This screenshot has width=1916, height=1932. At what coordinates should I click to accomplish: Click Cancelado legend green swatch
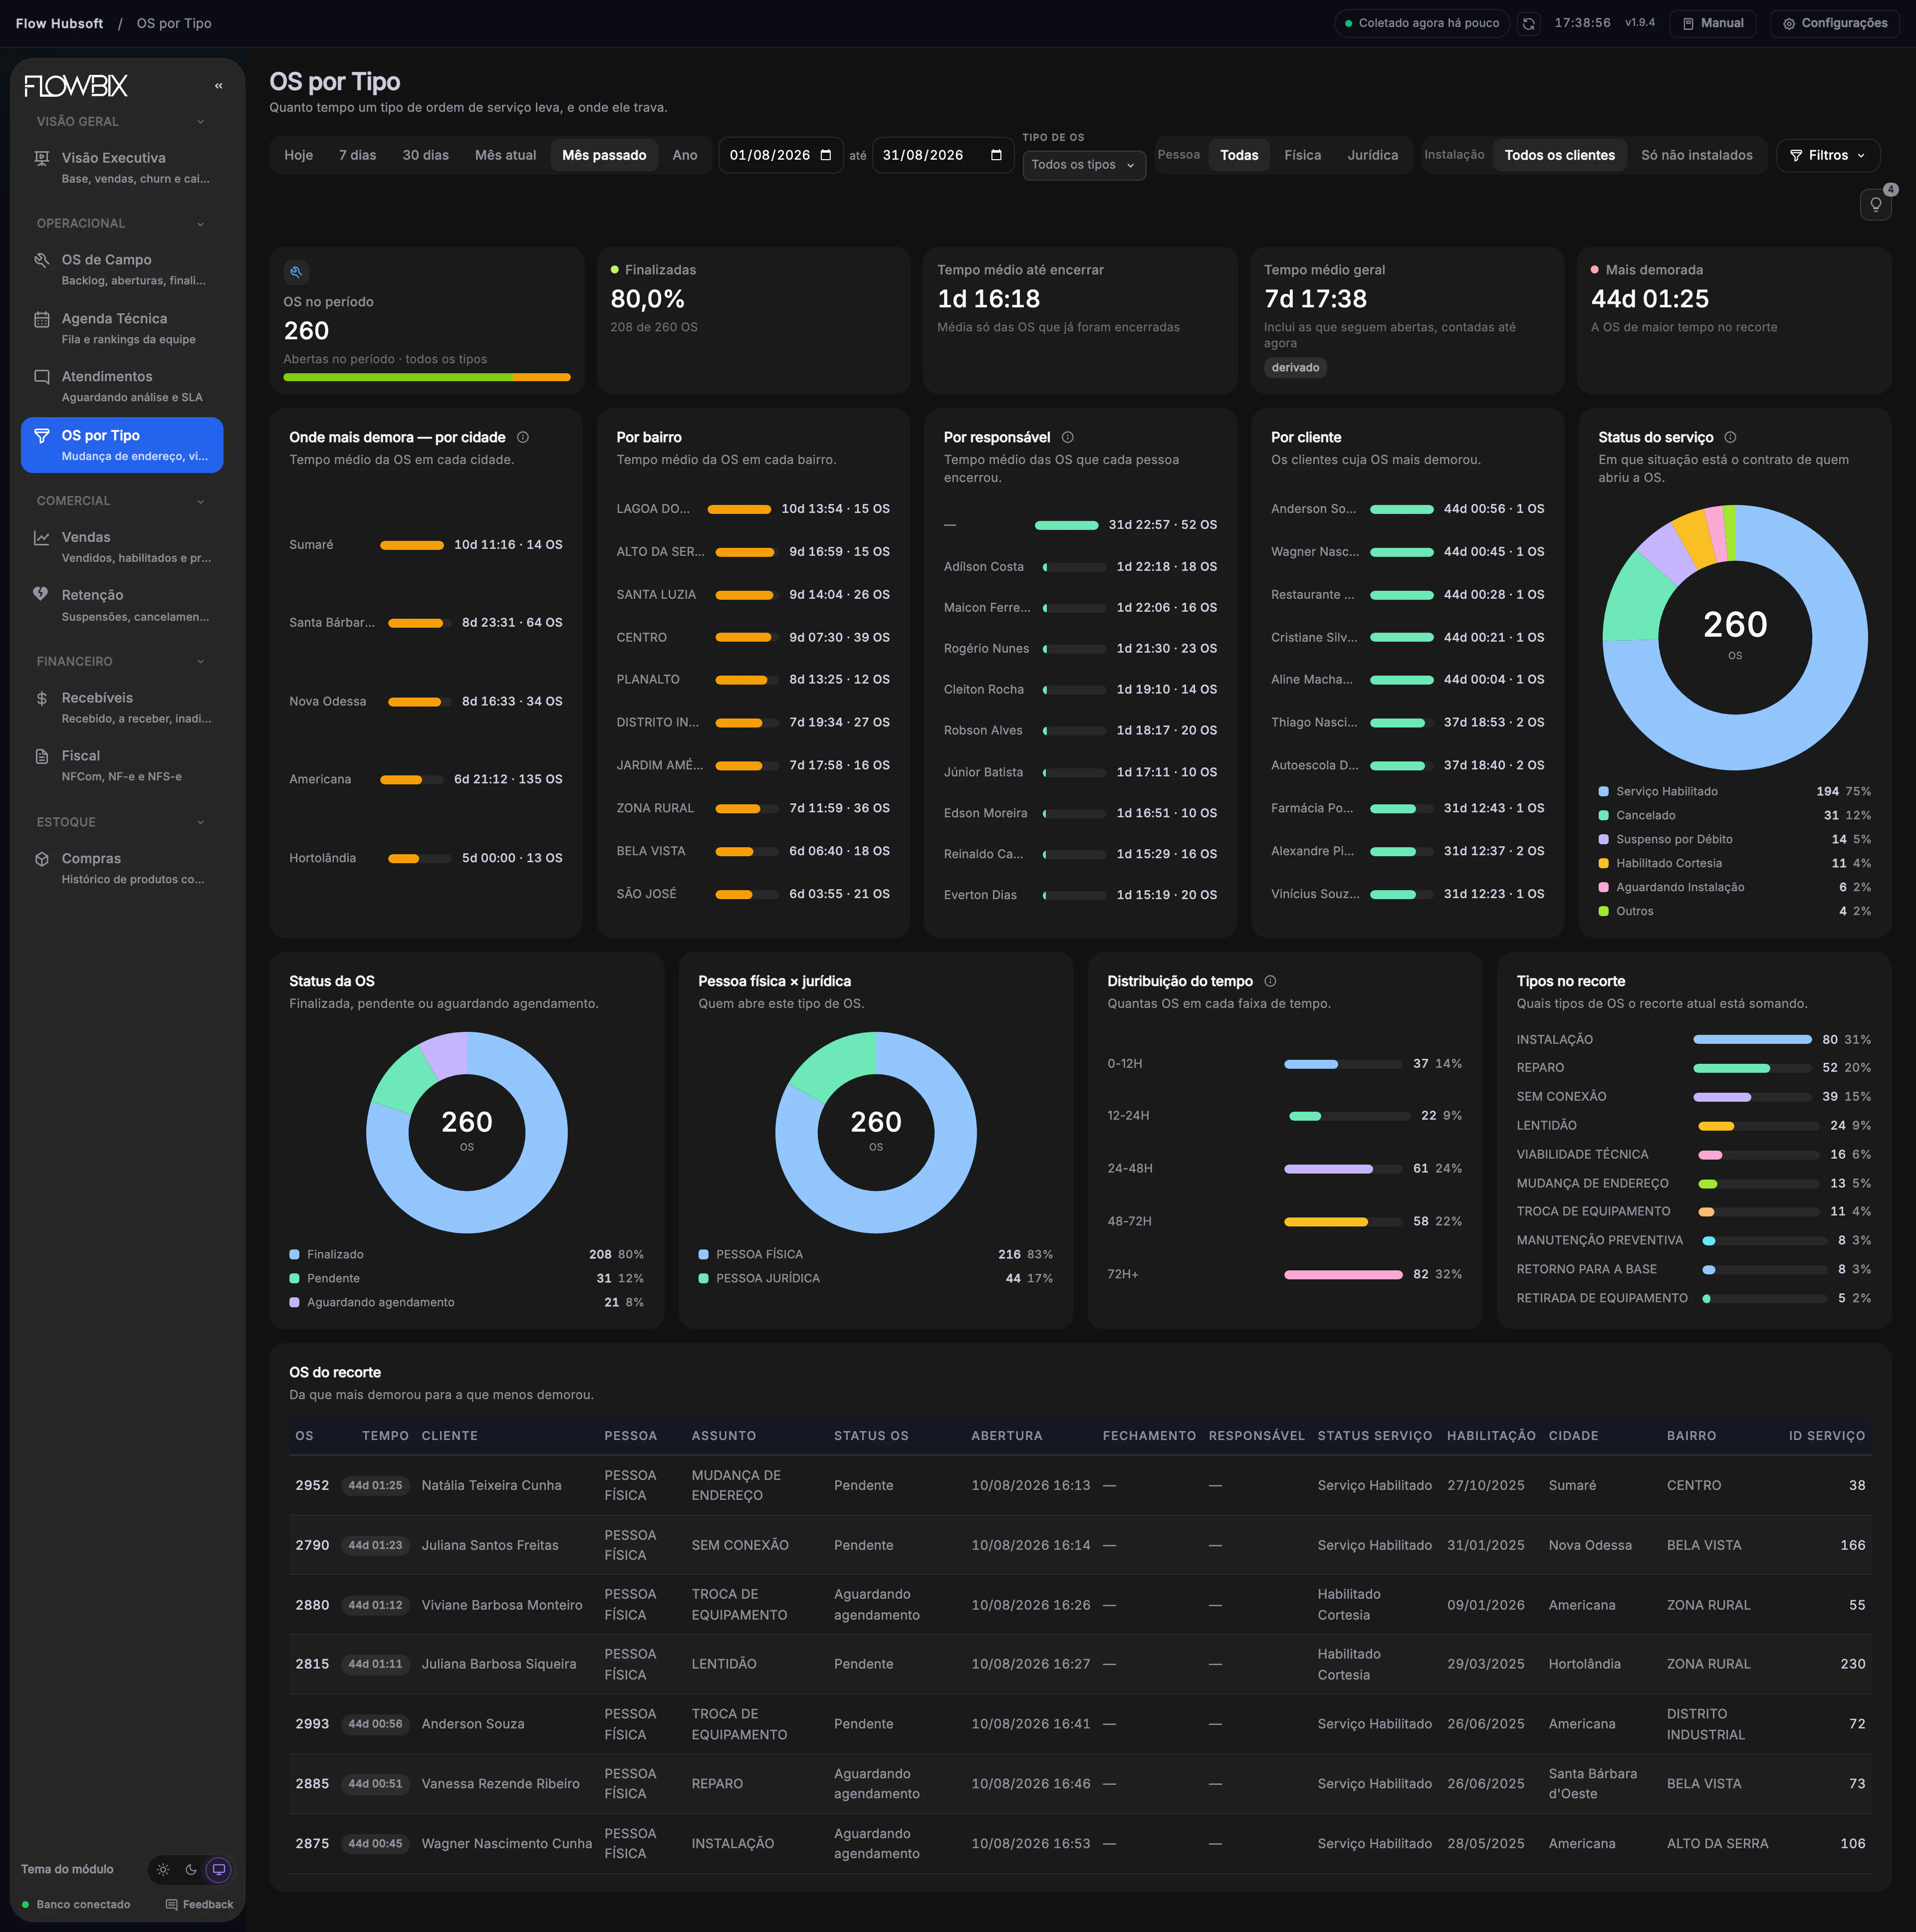coord(1603,816)
